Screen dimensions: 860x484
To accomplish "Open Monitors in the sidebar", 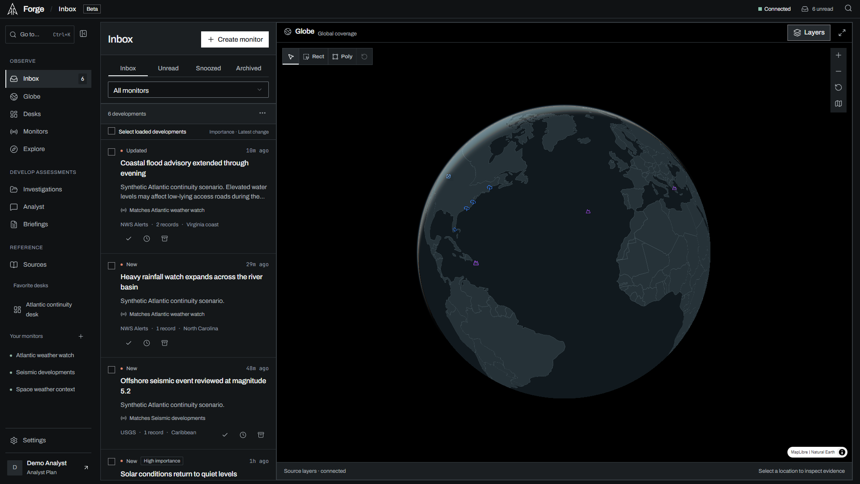I will click(x=48, y=132).
